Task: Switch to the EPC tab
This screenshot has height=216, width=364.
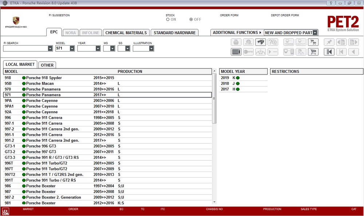Action: pos(54,32)
